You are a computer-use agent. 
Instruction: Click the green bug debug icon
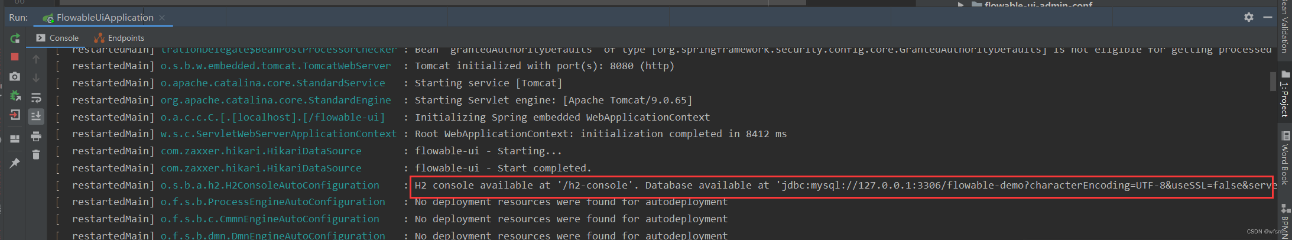[15, 96]
